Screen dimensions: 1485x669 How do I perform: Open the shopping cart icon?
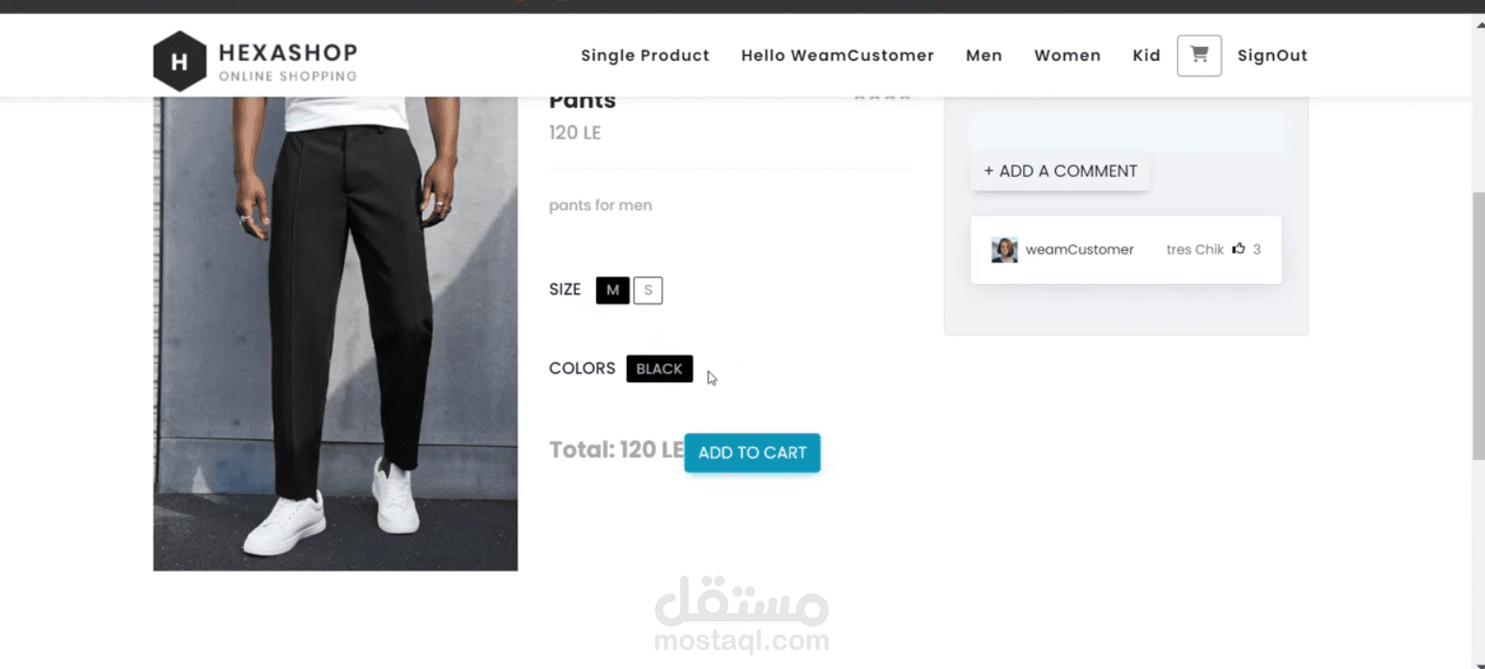(1198, 55)
